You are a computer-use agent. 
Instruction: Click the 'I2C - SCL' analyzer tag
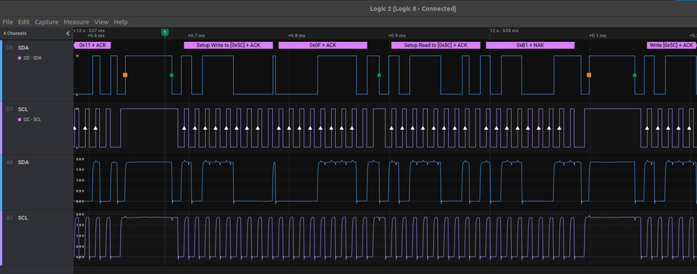[x=32, y=120]
